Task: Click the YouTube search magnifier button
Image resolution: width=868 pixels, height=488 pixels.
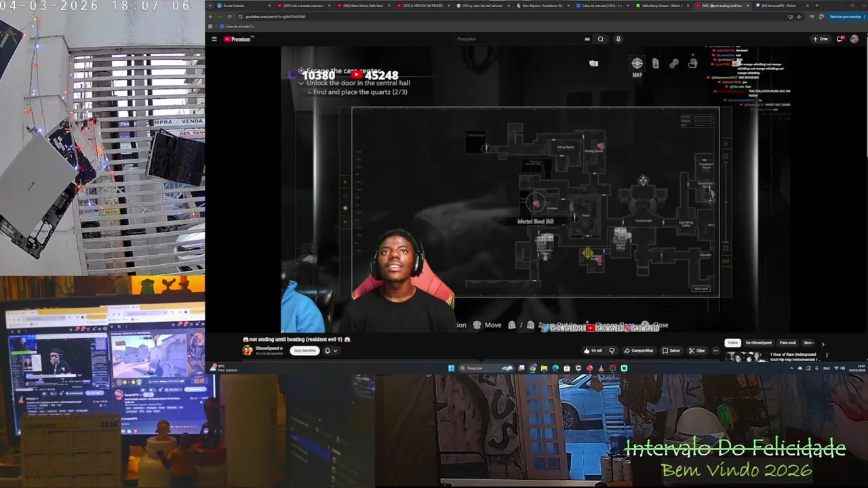Action: 600,39
